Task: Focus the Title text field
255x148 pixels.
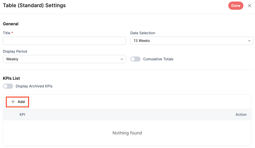Action: pos(64,41)
